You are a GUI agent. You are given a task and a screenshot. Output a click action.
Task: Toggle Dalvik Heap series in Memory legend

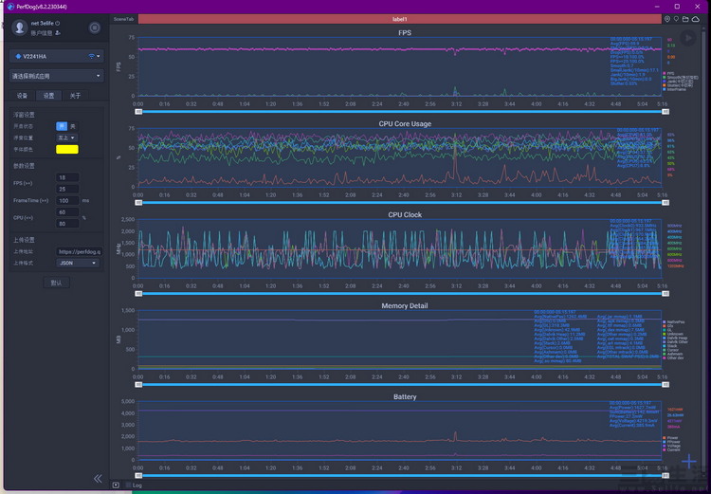click(675, 338)
